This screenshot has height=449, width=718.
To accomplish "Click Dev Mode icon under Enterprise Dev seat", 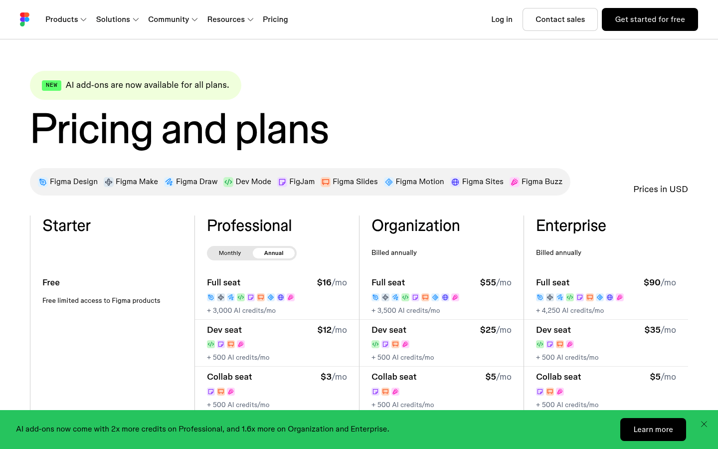I will (540, 344).
